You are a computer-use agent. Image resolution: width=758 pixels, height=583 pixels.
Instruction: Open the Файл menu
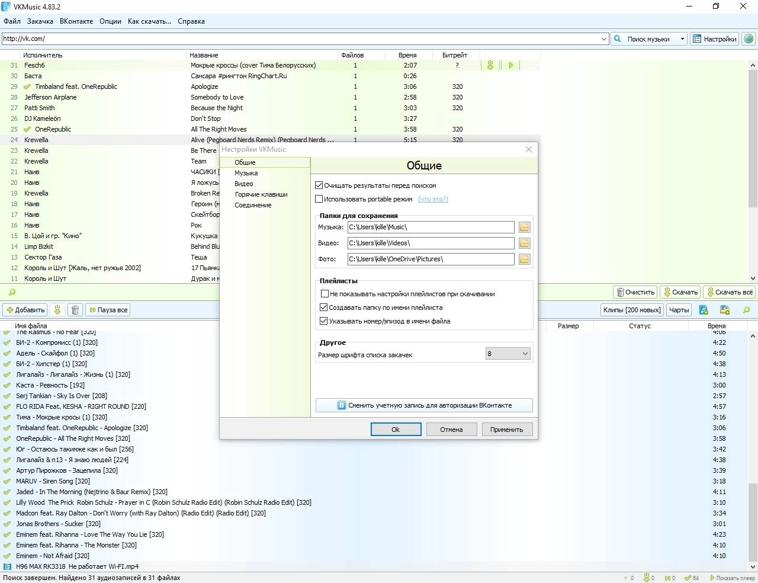click(12, 21)
